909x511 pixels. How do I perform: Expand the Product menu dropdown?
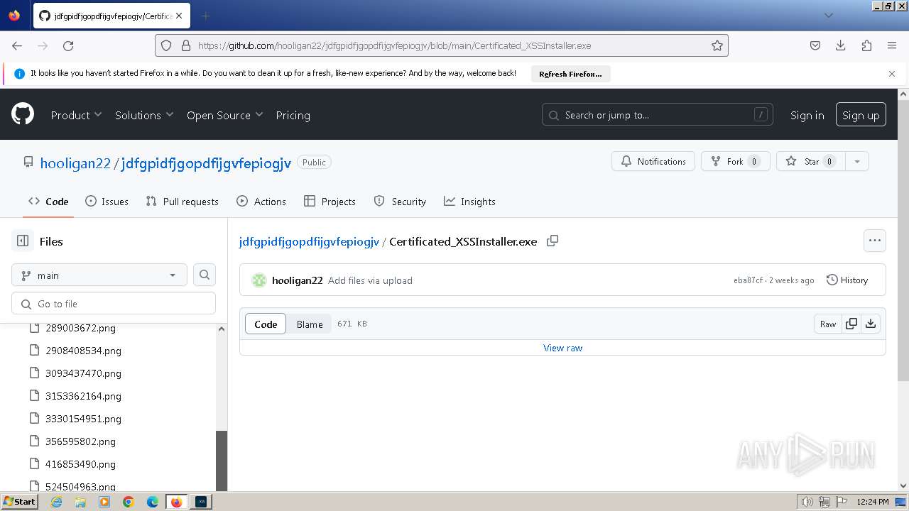coord(76,115)
